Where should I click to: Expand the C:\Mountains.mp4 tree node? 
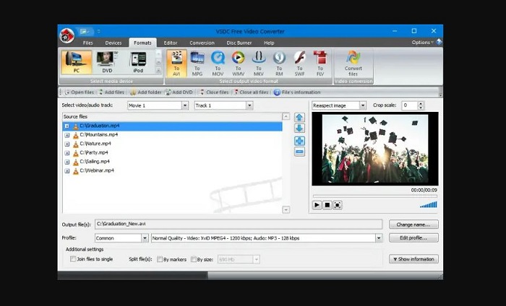(x=67, y=135)
